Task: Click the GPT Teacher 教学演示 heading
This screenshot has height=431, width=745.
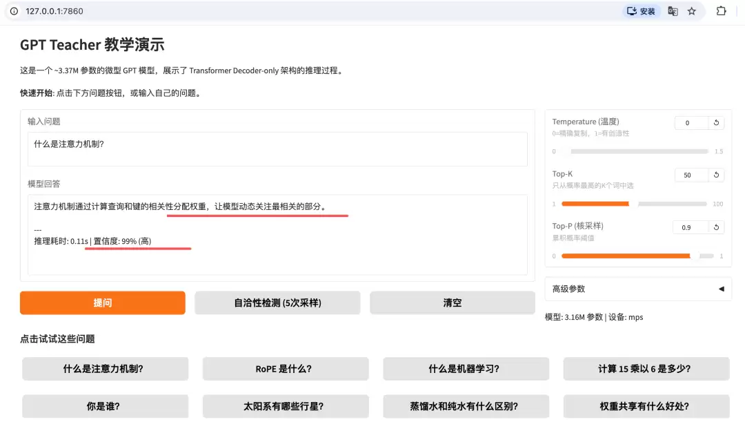Action: pyautogui.click(x=92, y=45)
